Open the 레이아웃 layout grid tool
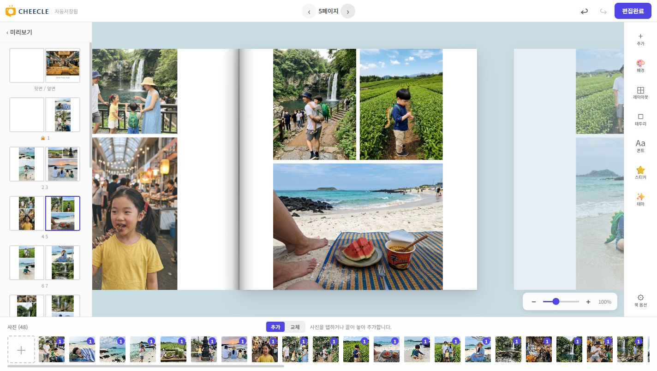This screenshot has height=371, width=657. (x=640, y=93)
